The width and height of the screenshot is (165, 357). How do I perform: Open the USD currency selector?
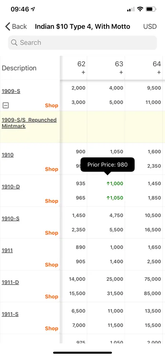[x=150, y=27]
